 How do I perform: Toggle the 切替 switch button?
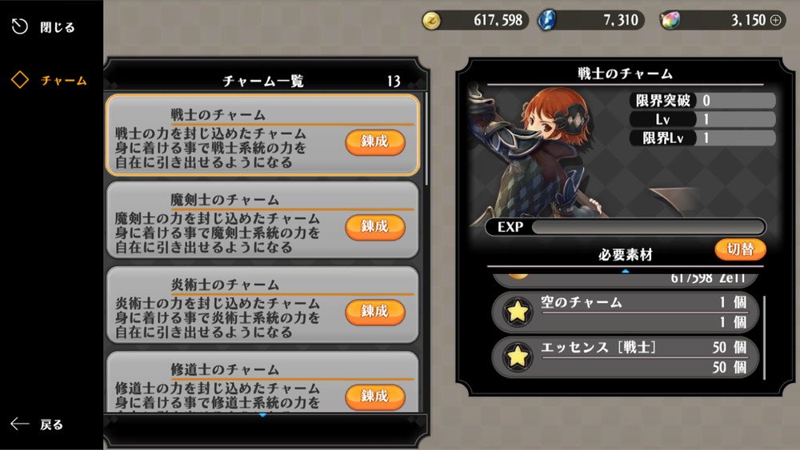pyautogui.click(x=740, y=249)
